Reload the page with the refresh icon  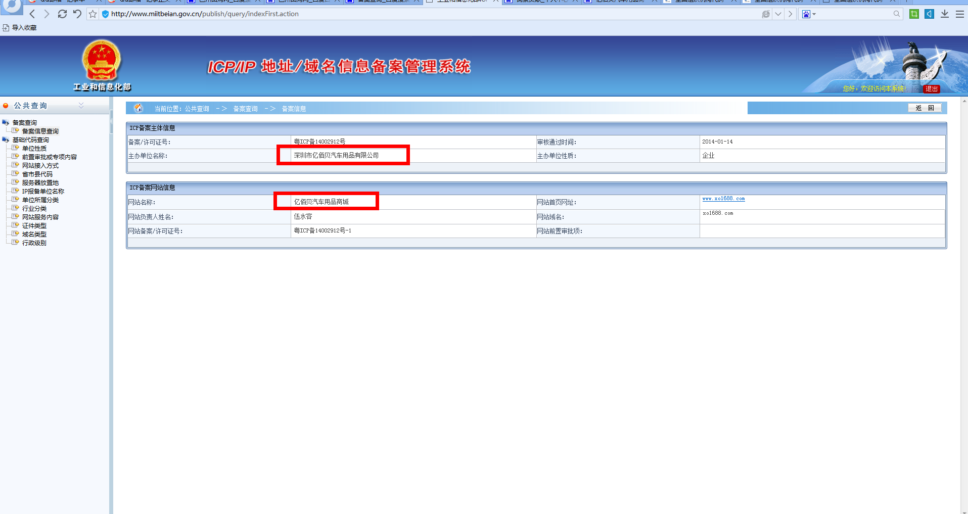[62, 14]
